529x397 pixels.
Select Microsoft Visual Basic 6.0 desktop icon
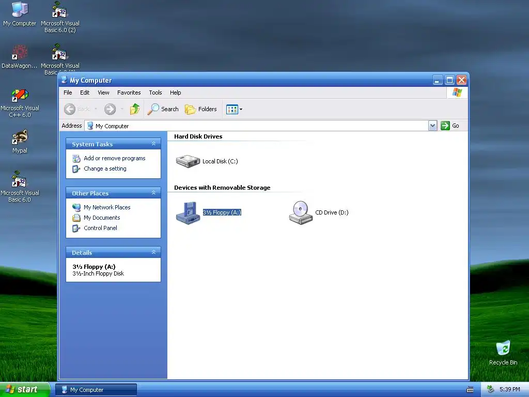[20, 187]
